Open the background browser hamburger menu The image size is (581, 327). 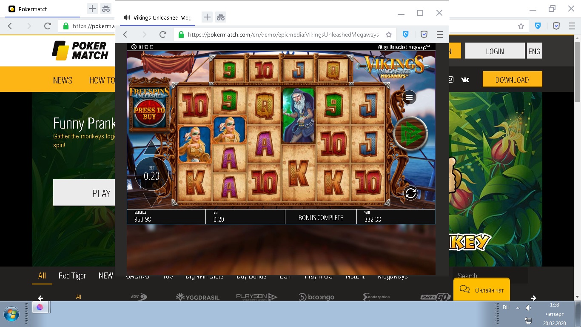point(572,26)
